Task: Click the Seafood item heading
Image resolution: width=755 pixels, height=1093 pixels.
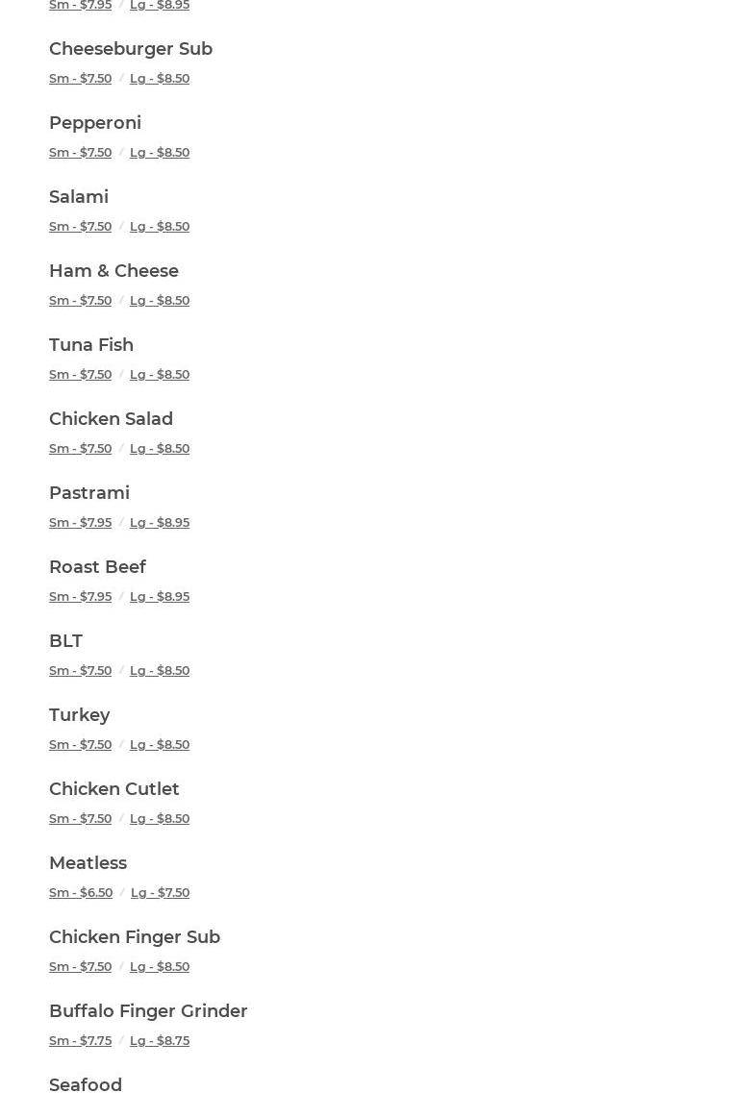Action: 86,1085
